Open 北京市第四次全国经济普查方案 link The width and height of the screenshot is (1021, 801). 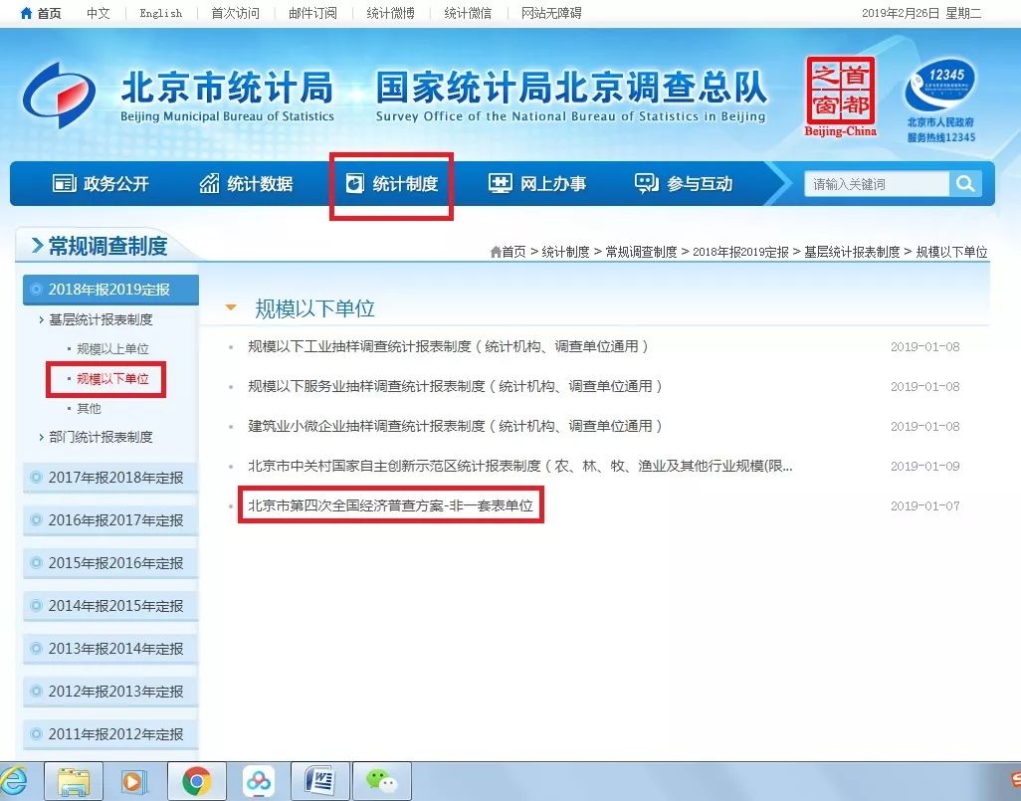click(x=390, y=505)
